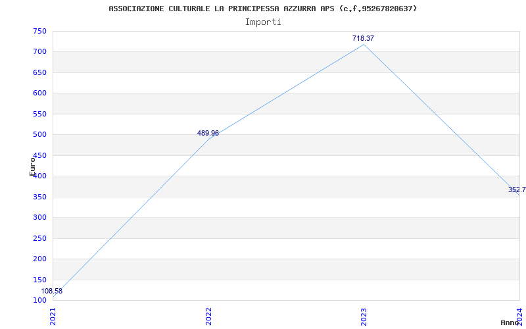The width and height of the screenshot is (526, 329).
Task: Click the 550 y-axis tick label
Action: [39, 114]
